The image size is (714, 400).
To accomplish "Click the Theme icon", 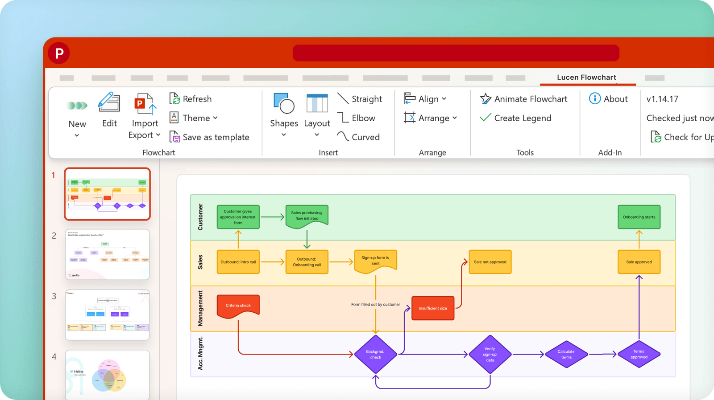I will pyautogui.click(x=174, y=118).
